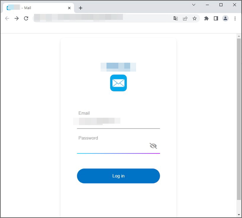Click the scrollbar up arrow
The image size is (242, 218).
pos(239,36)
